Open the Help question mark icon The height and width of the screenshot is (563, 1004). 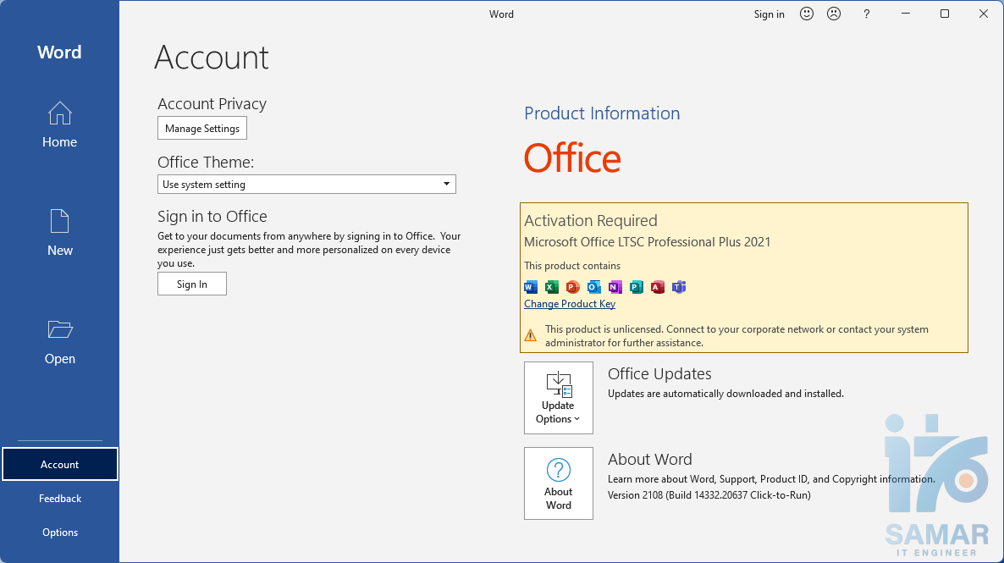(866, 14)
